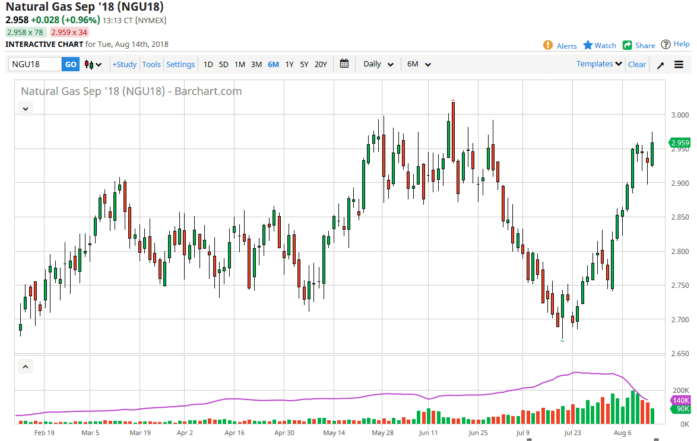Open the candlestick chart type selector

pos(93,64)
